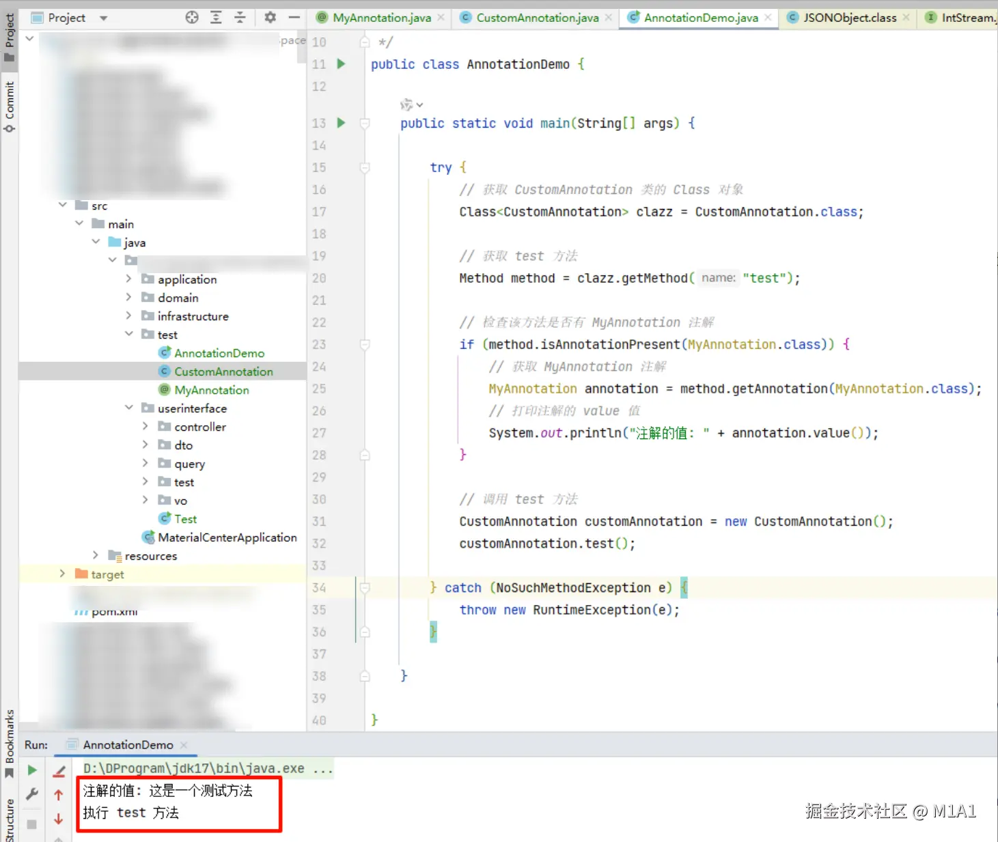Viewport: 998px width, 842px height.
Task: Expand the query package
Action: coord(145,463)
